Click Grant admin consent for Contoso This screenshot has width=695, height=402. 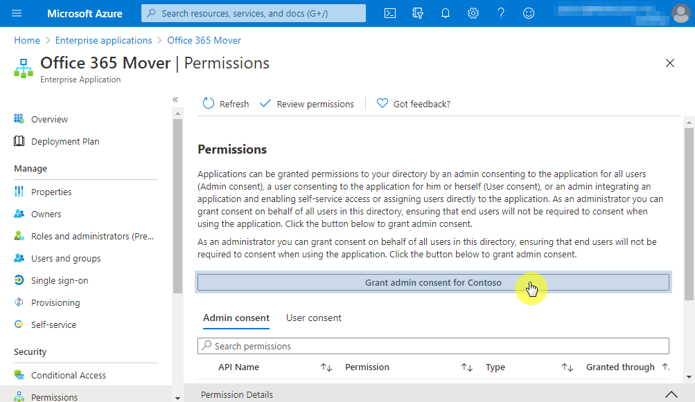pos(433,282)
